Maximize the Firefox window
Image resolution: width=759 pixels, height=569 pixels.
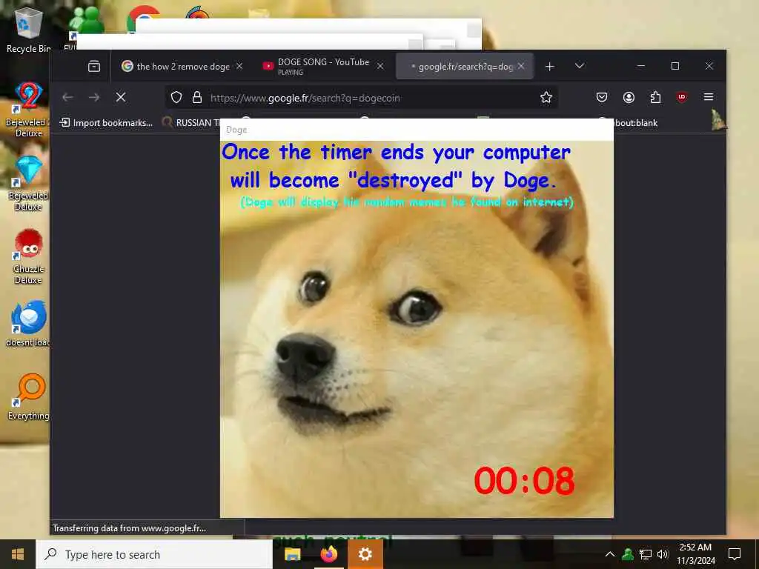tap(675, 66)
